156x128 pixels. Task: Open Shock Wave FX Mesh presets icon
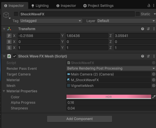click(x=148, y=56)
